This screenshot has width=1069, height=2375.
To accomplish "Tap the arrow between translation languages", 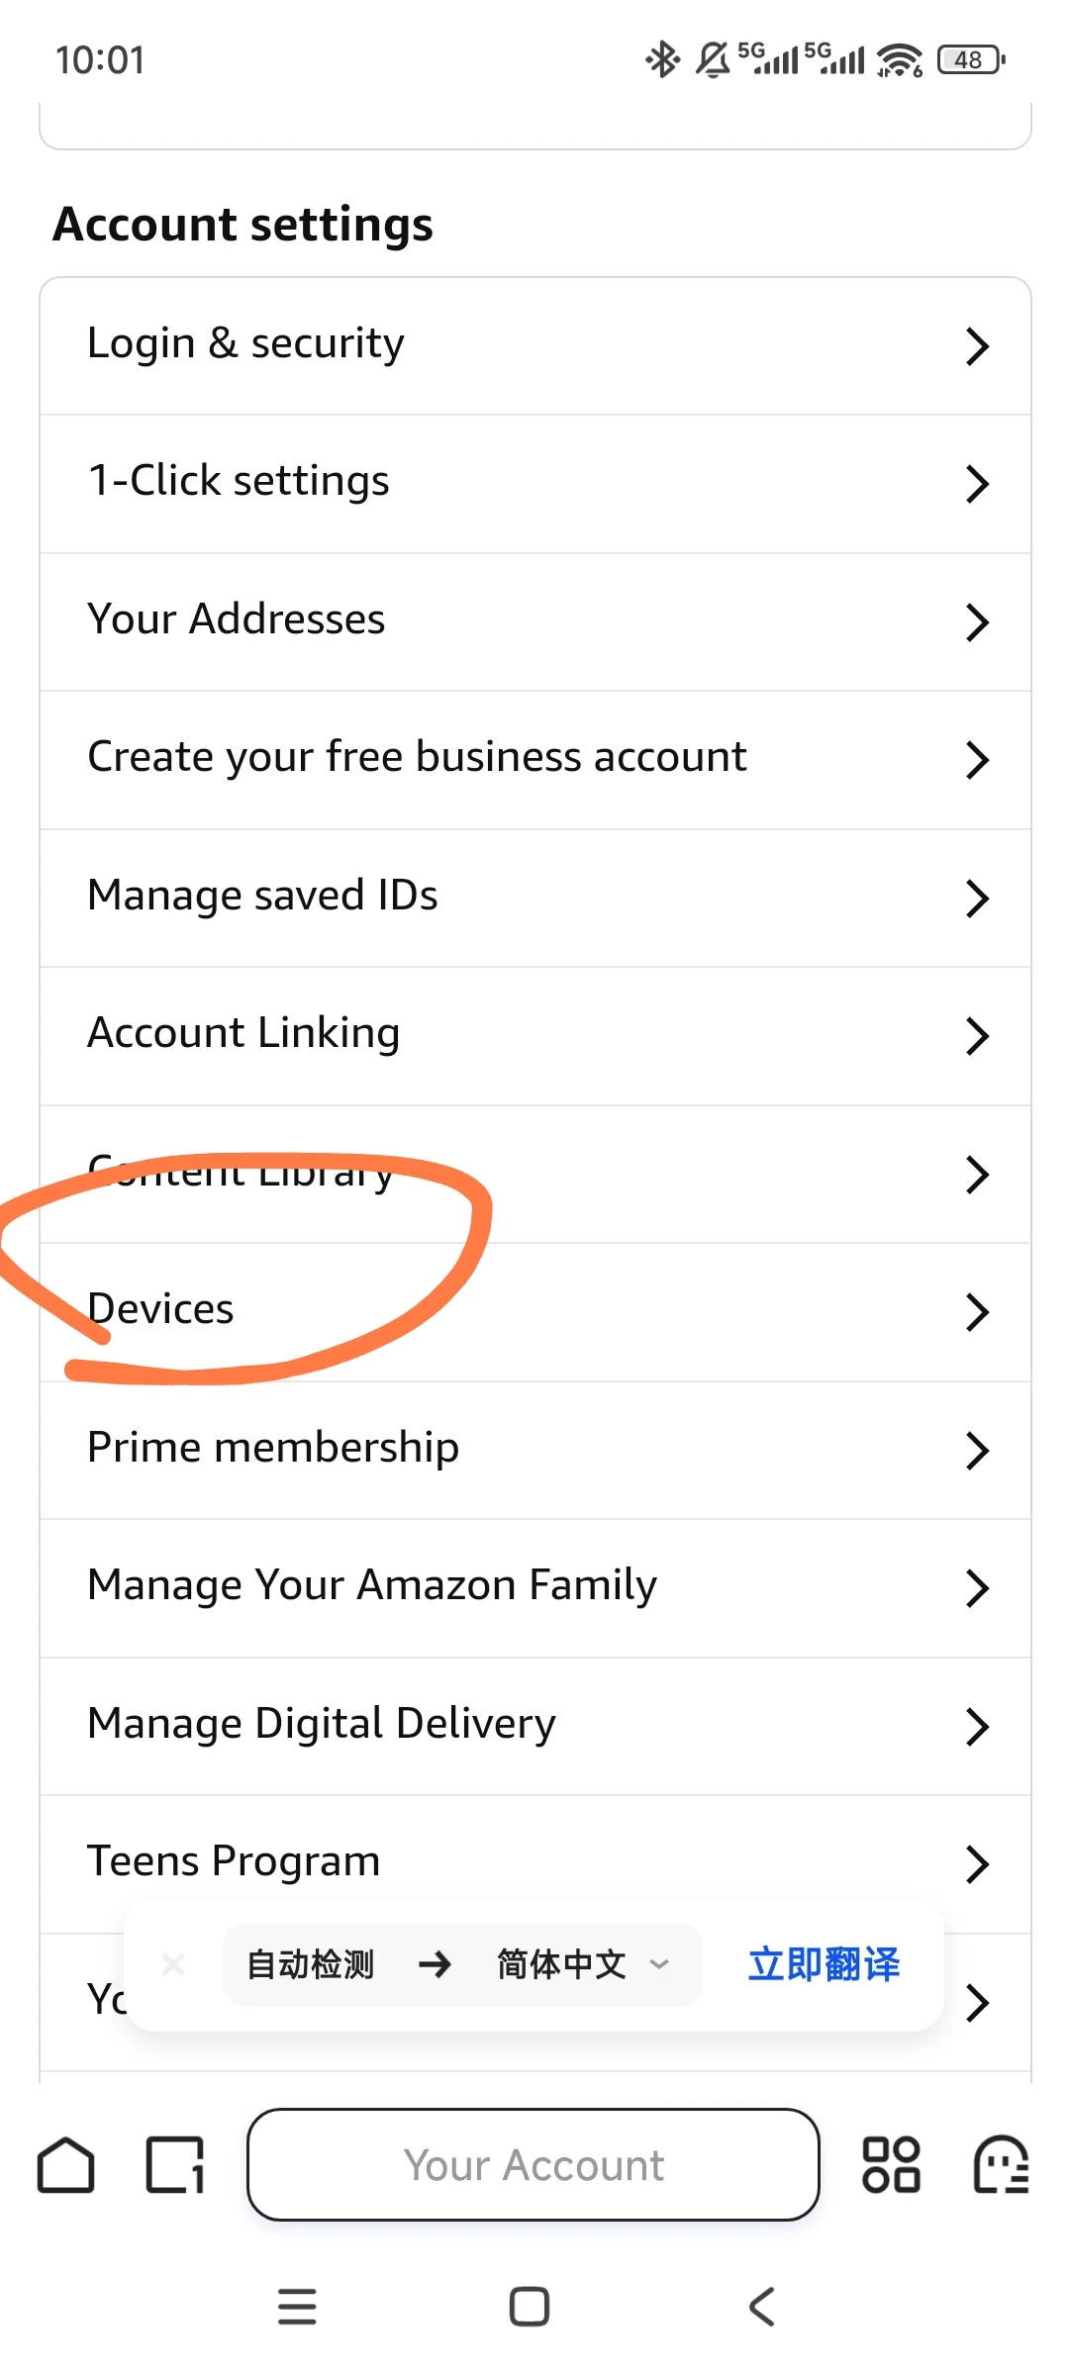I will click(435, 1964).
